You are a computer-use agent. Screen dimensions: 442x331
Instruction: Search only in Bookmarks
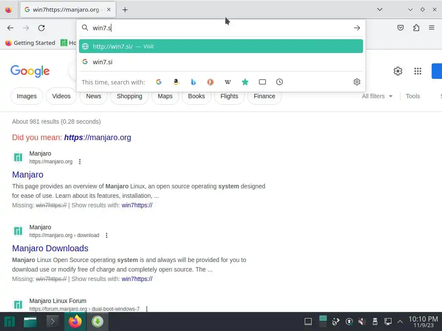click(245, 82)
